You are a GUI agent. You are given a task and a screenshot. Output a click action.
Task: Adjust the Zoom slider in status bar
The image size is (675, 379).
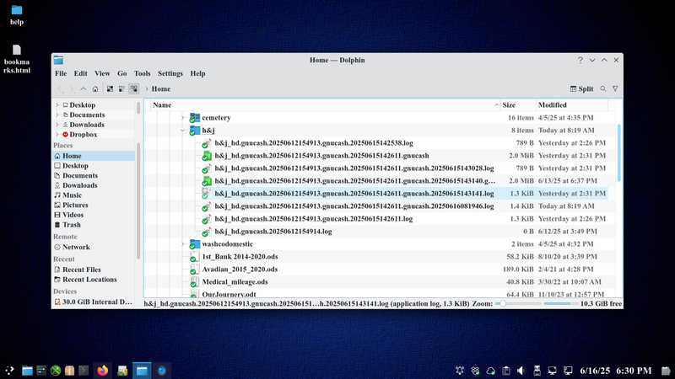coord(502,303)
